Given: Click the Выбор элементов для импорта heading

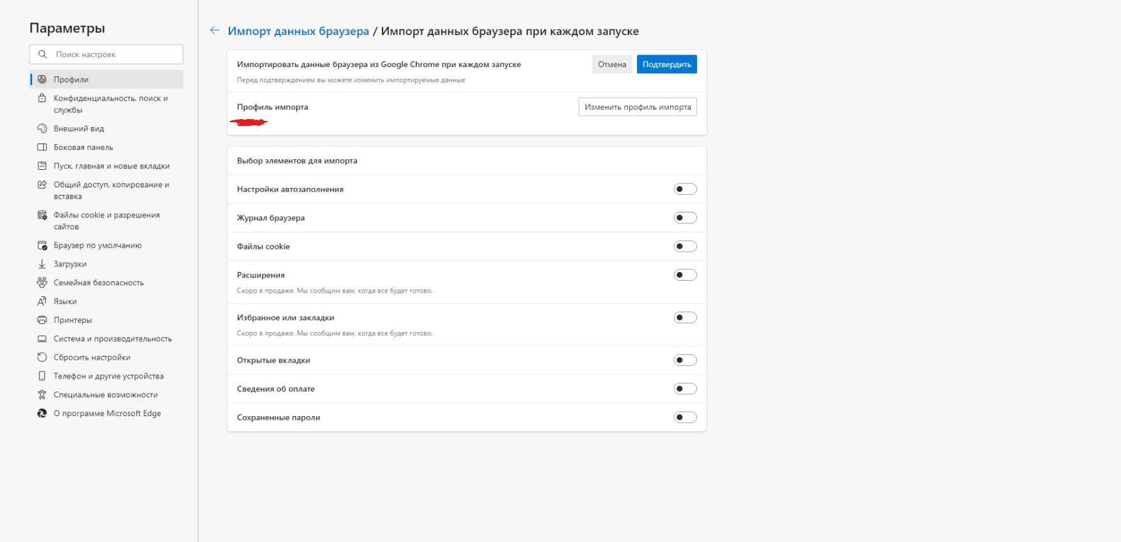Looking at the screenshot, I should click(x=297, y=161).
